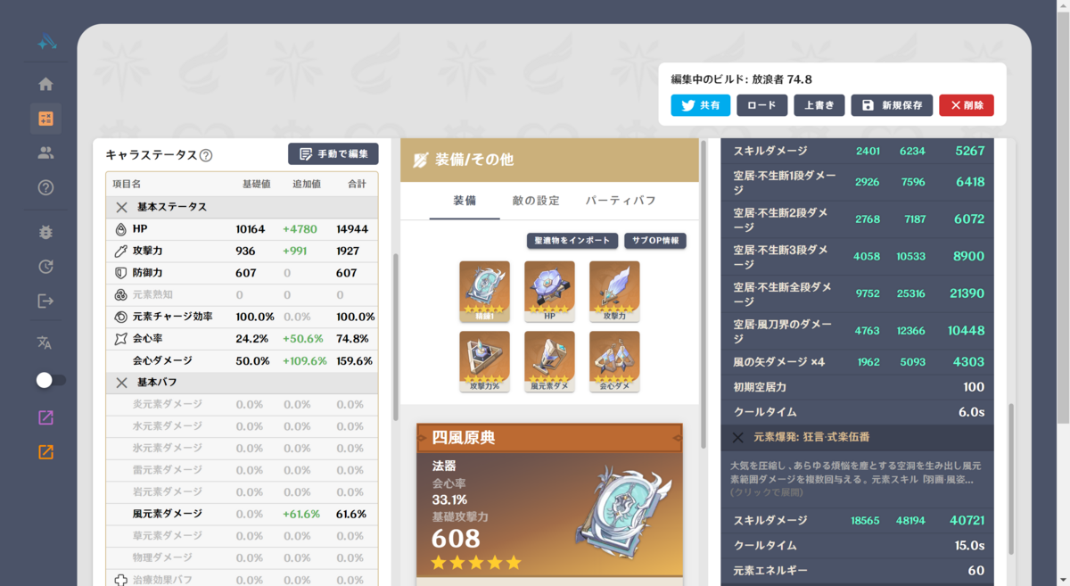The height and width of the screenshot is (586, 1070).
Task: Switch to the 敵の設定 tab
Action: (536, 201)
